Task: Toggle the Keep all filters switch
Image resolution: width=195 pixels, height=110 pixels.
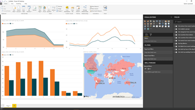Action: coord(149,69)
